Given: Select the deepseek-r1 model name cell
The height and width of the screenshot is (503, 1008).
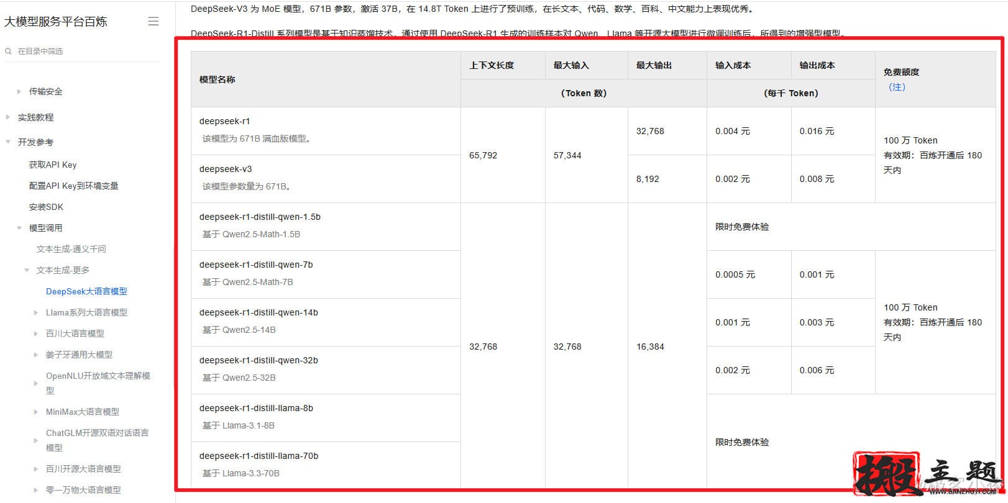Looking at the screenshot, I should [326, 131].
